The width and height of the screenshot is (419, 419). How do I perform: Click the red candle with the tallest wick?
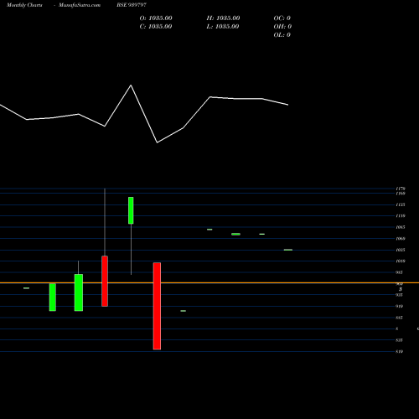pyautogui.click(x=105, y=281)
